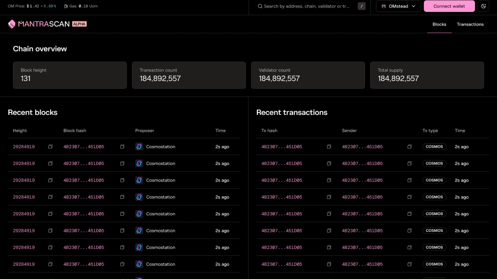Viewport: 497px width, 279px height.
Task: Select the Validator count card
Action: coord(308,75)
